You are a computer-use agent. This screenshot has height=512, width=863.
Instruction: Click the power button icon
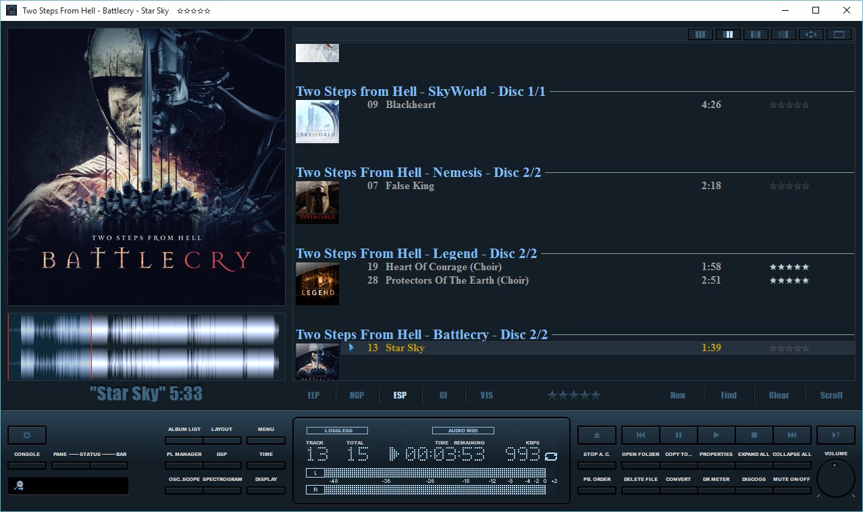tap(27, 435)
